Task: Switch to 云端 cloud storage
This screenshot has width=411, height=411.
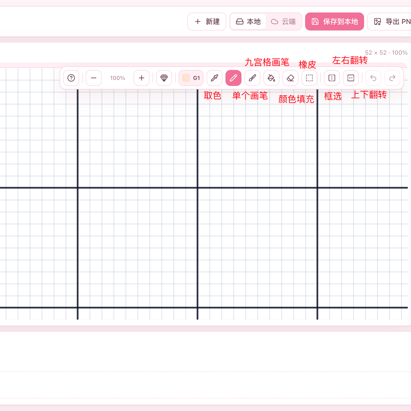Action: [283, 21]
